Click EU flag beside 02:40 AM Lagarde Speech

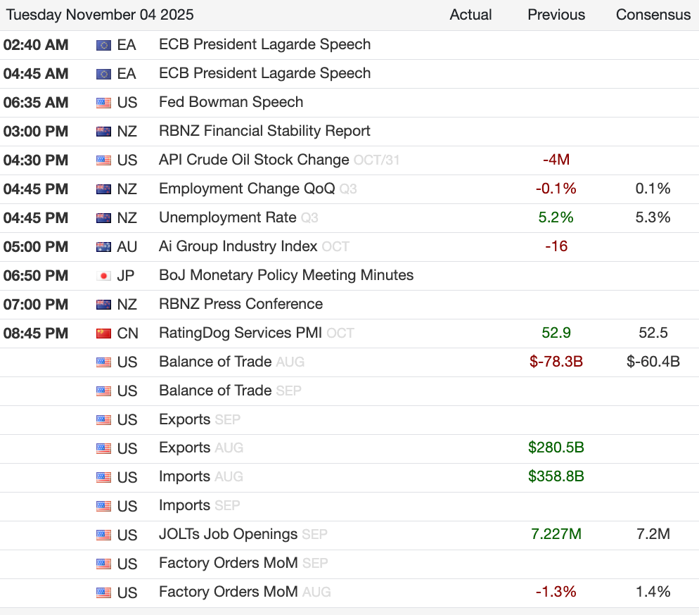(103, 45)
